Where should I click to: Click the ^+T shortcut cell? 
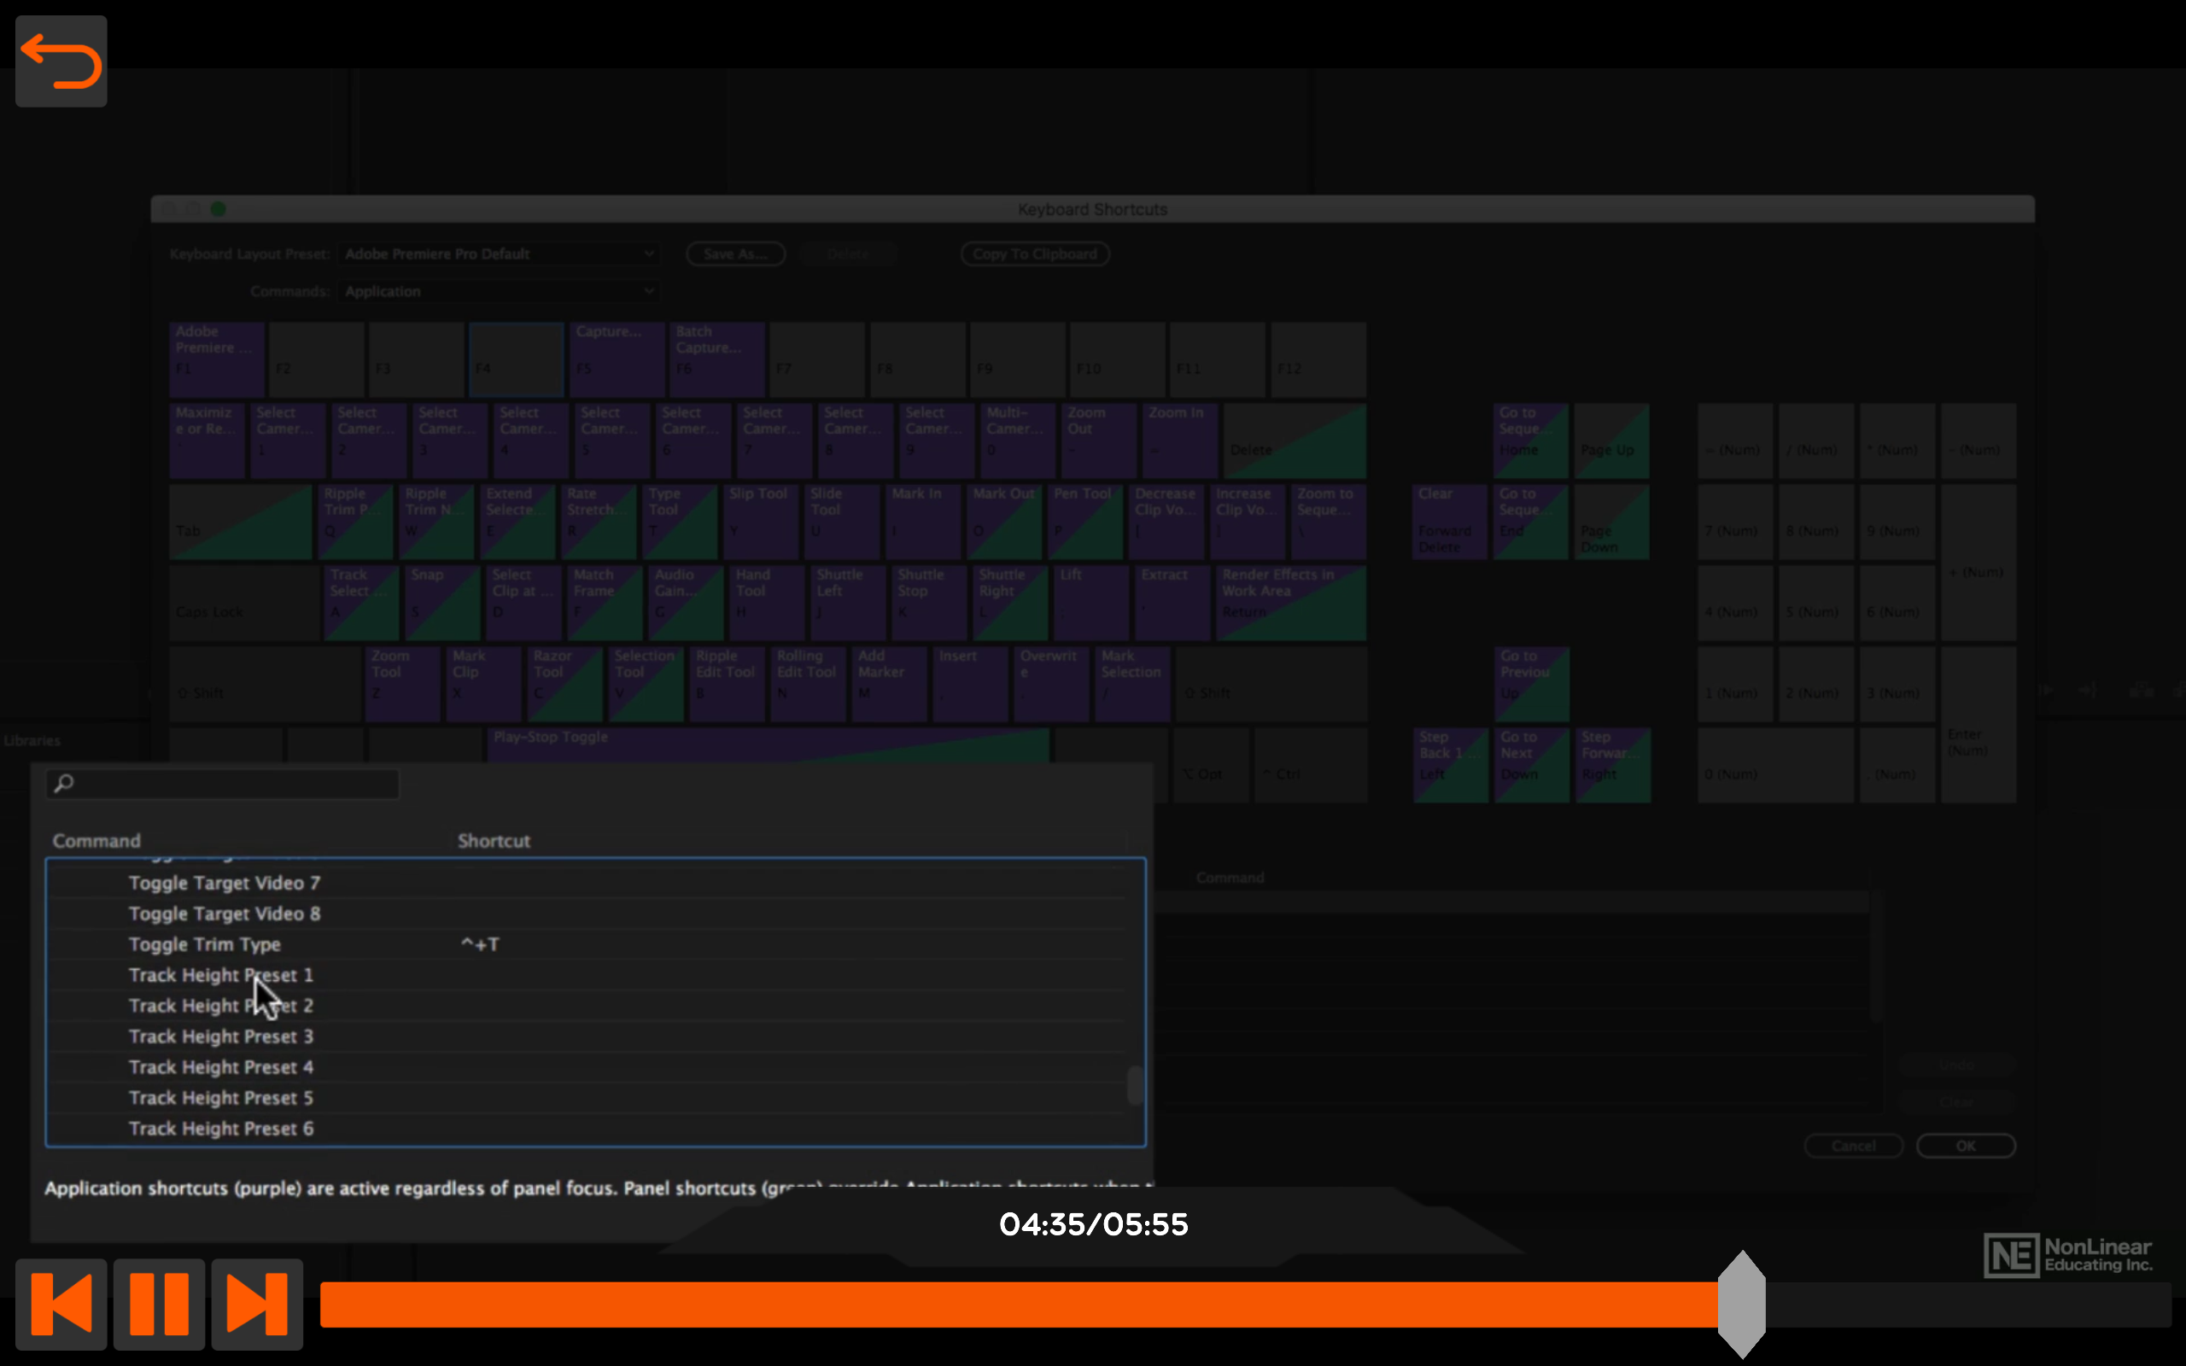[480, 944]
